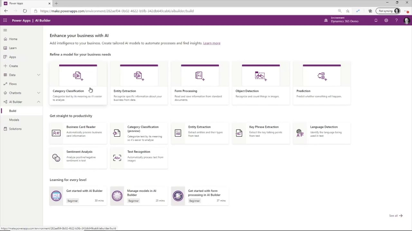Viewport: 412px width, 231px height.
Task: Open a new browser tab
Action: [x=56, y=3]
